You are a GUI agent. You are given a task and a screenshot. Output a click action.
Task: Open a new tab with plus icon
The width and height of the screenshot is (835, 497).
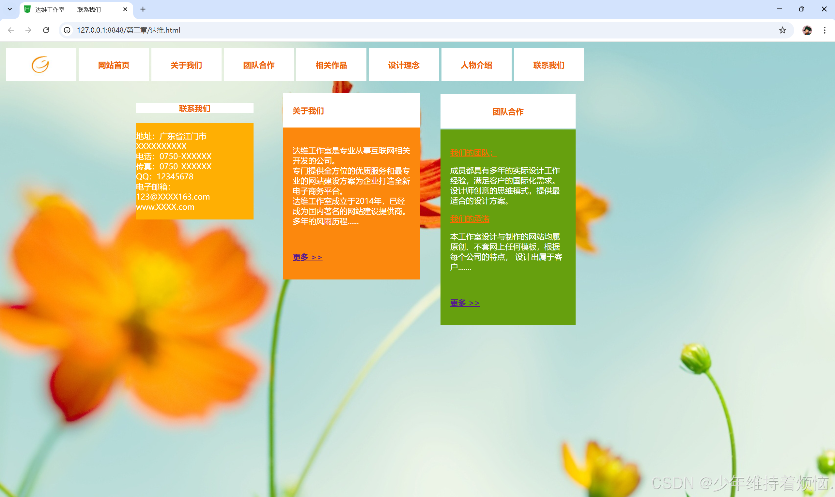pos(143,9)
